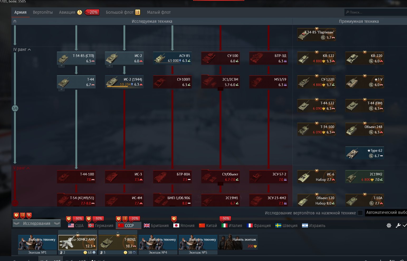Click the clock icon above Япония
The width and height of the screenshot is (407, 261).
pyautogui.click(x=174, y=219)
